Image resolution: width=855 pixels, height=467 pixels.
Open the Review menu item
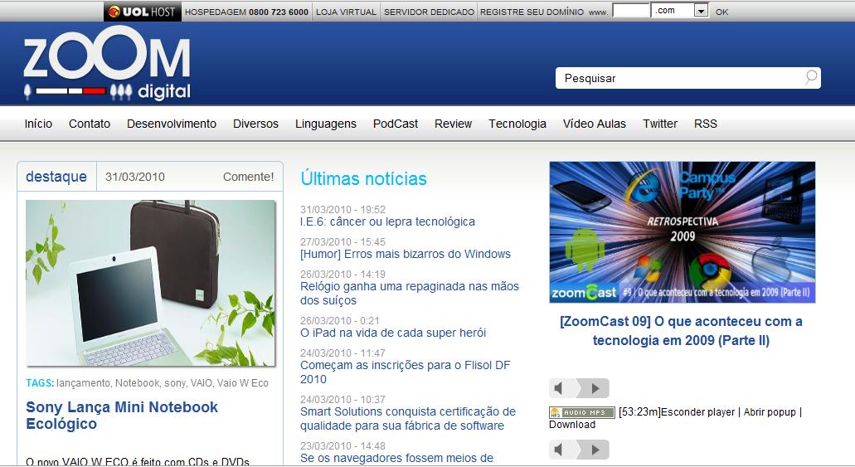pos(453,124)
